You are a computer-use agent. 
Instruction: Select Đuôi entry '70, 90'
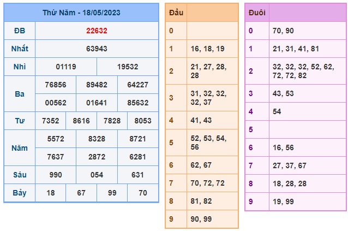(x=283, y=31)
